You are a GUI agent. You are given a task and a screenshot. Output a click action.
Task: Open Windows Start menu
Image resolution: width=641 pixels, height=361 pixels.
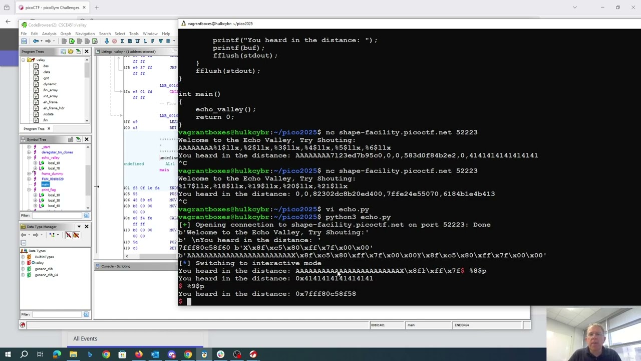8,354
